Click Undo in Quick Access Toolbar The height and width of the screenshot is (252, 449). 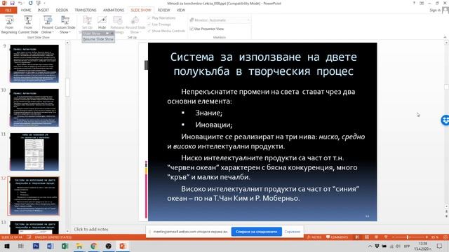click(x=20, y=3)
